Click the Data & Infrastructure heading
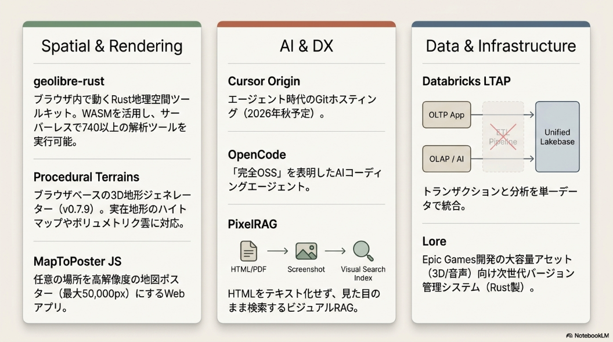This screenshot has width=613, height=342. (501, 46)
